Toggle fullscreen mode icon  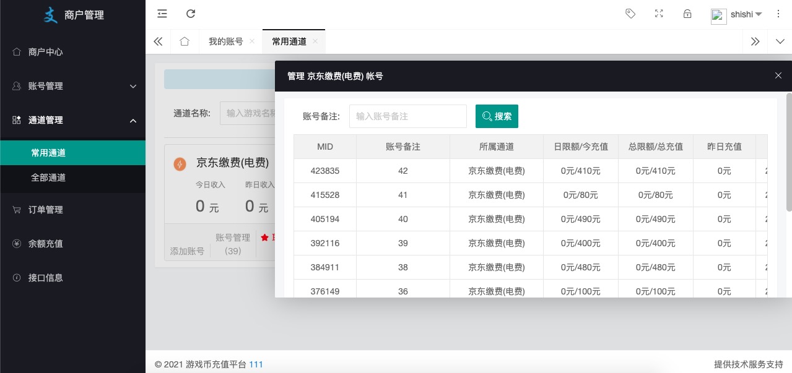coord(659,14)
